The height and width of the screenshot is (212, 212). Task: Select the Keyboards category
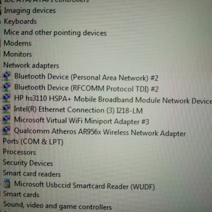pos(20,22)
